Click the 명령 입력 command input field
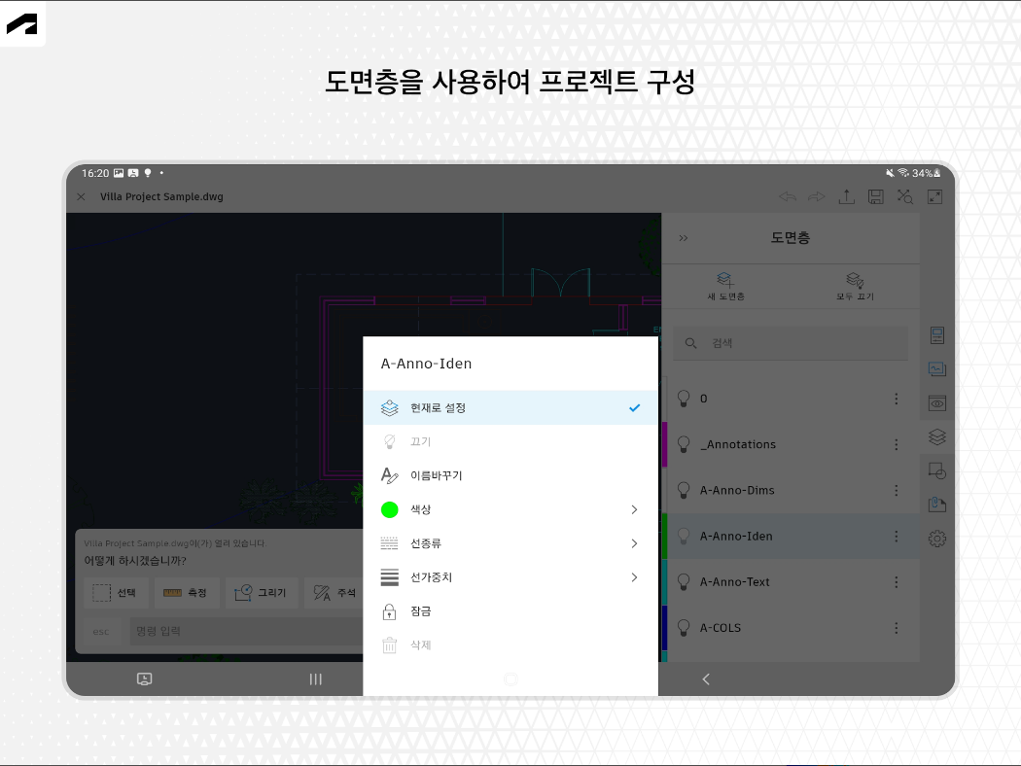Image resolution: width=1021 pixels, height=766 pixels. coord(243,631)
